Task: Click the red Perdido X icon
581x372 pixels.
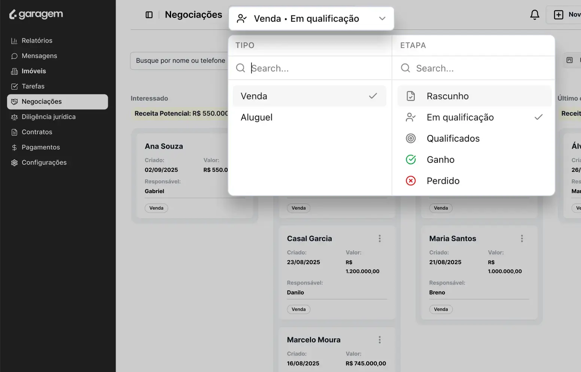Action: pos(411,181)
